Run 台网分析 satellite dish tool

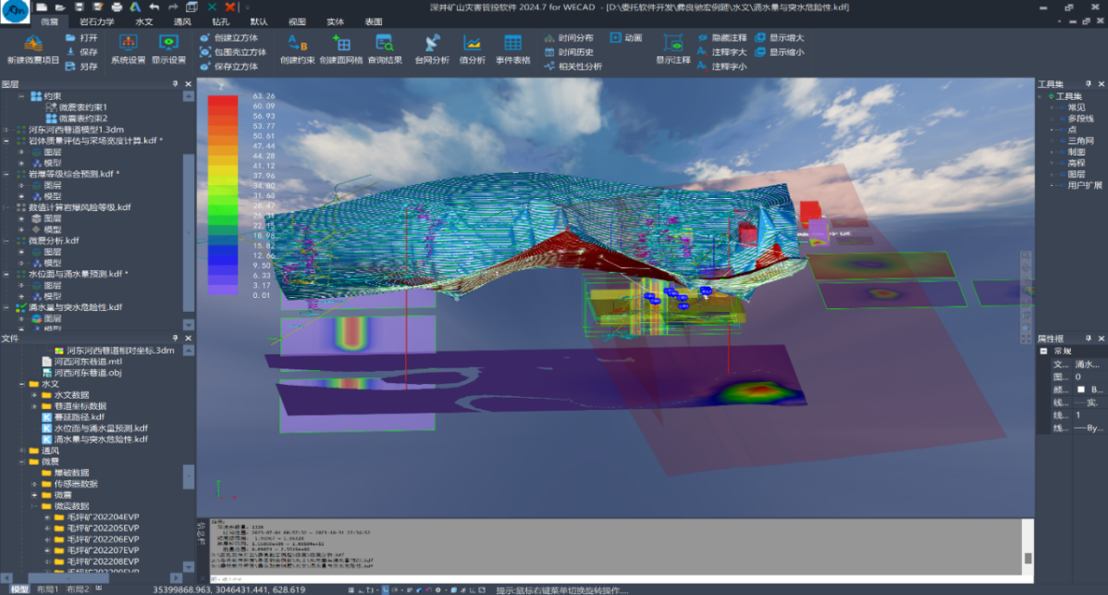(x=432, y=43)
